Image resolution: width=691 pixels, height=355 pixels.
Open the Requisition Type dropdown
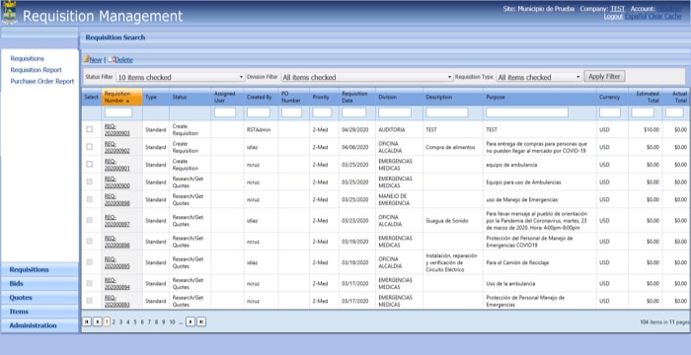coord(539,77)
